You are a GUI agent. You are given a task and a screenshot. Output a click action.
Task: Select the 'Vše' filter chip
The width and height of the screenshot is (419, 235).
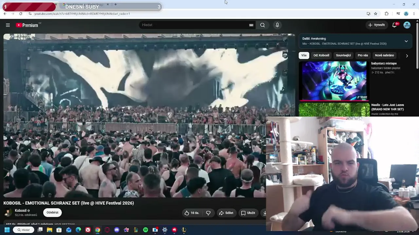point(304,55)
